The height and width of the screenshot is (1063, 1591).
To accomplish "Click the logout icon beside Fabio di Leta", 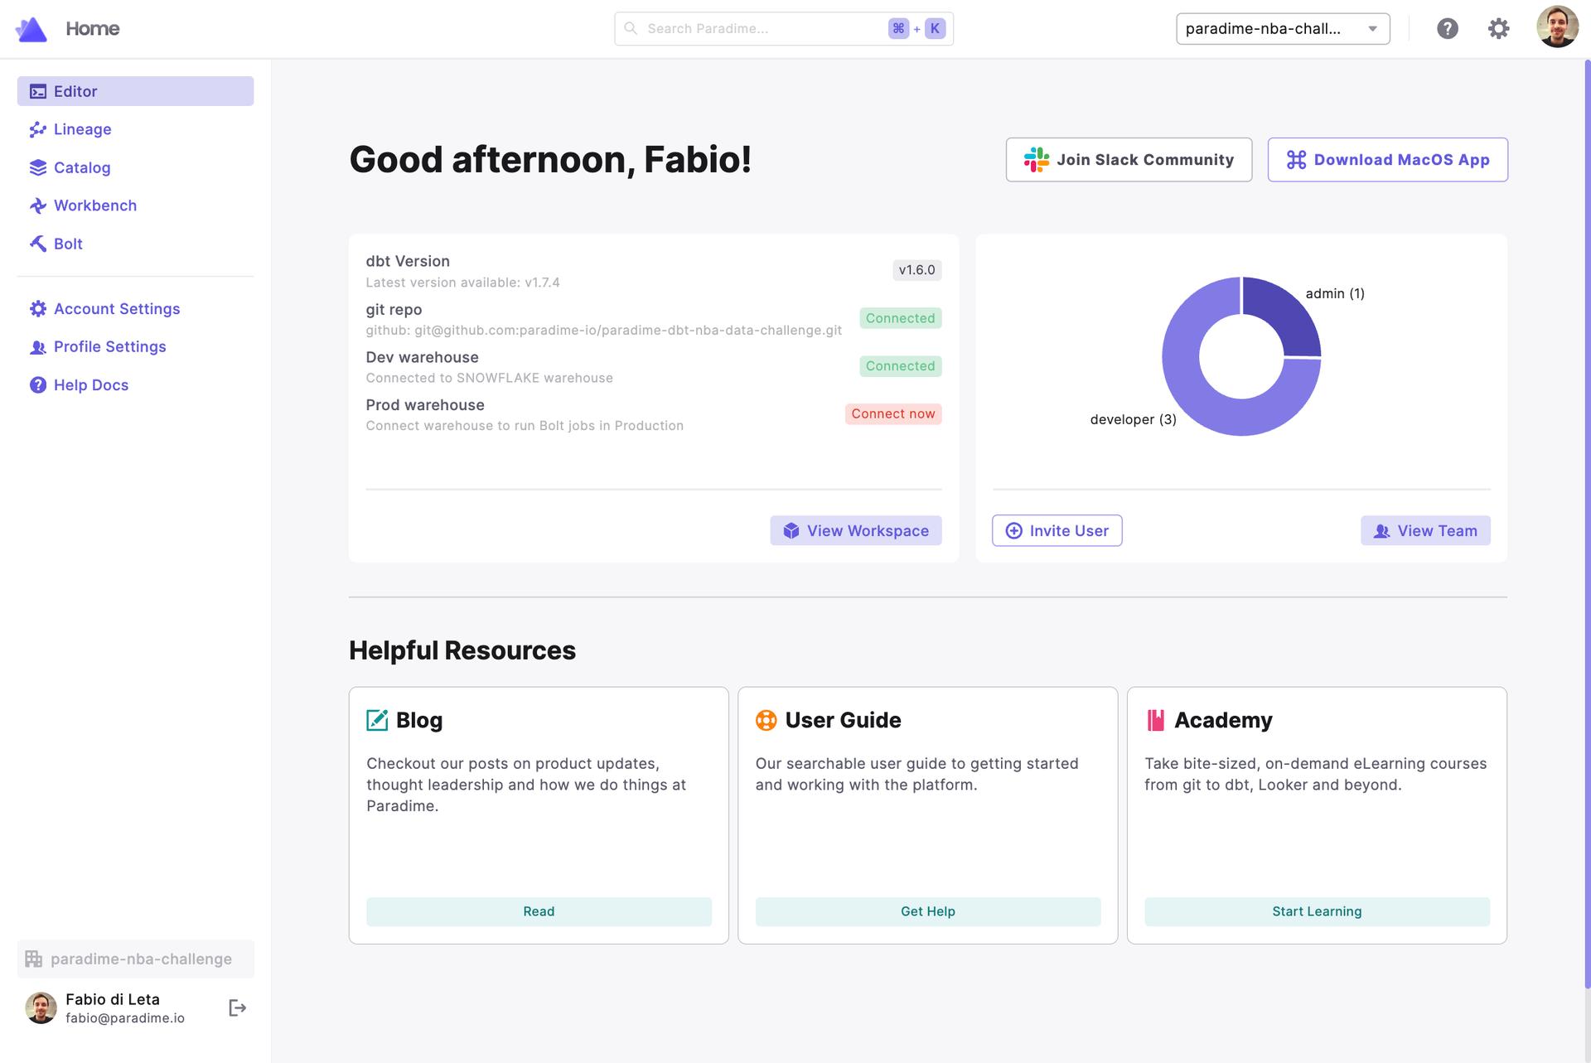I will pos(237,1007).
